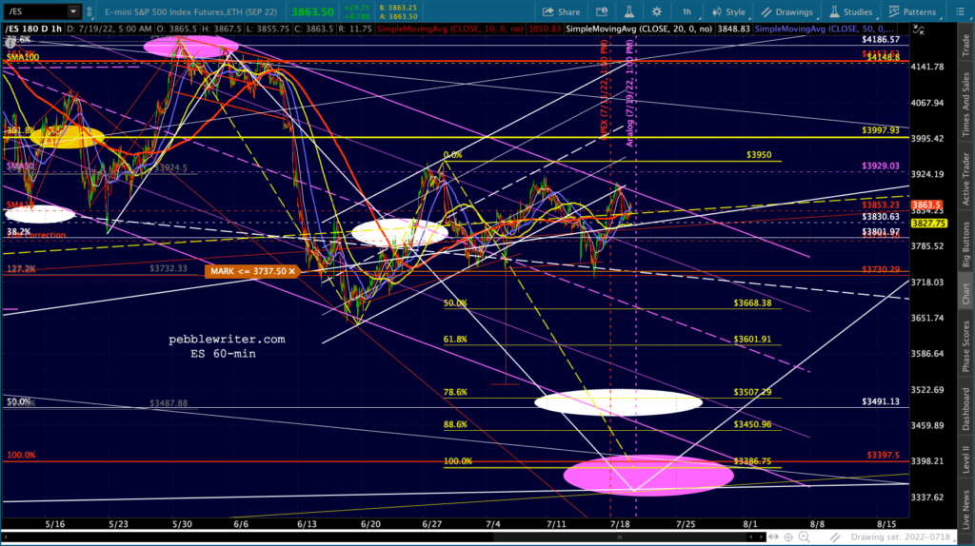Click the $3601.91 Fibonacci 61.8% label
This screenshot has height=546, width=975.
752,340
